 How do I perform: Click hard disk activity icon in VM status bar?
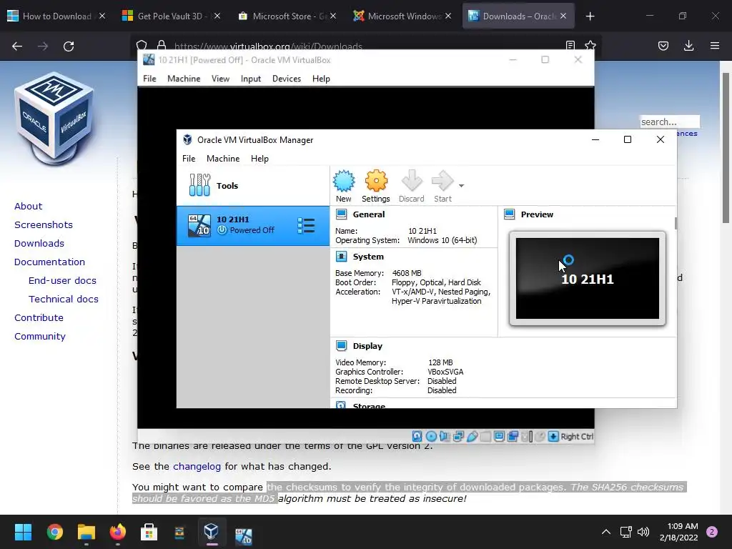pyautogui.click(x=417, y=437)
